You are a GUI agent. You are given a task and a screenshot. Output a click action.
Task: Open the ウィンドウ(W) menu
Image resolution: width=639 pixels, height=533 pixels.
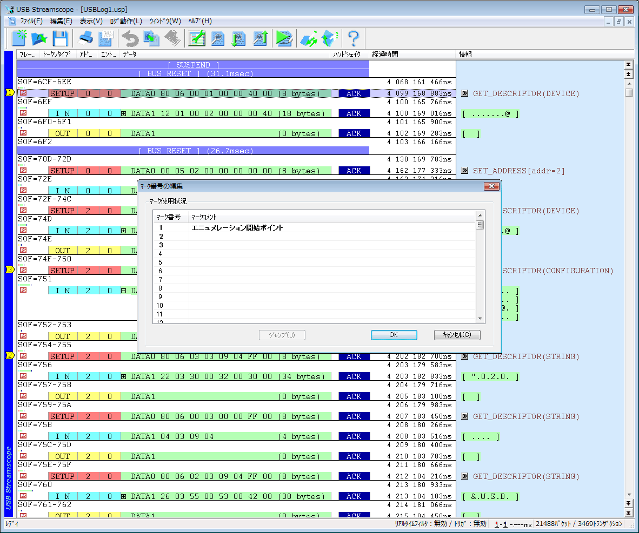(165, 21)
